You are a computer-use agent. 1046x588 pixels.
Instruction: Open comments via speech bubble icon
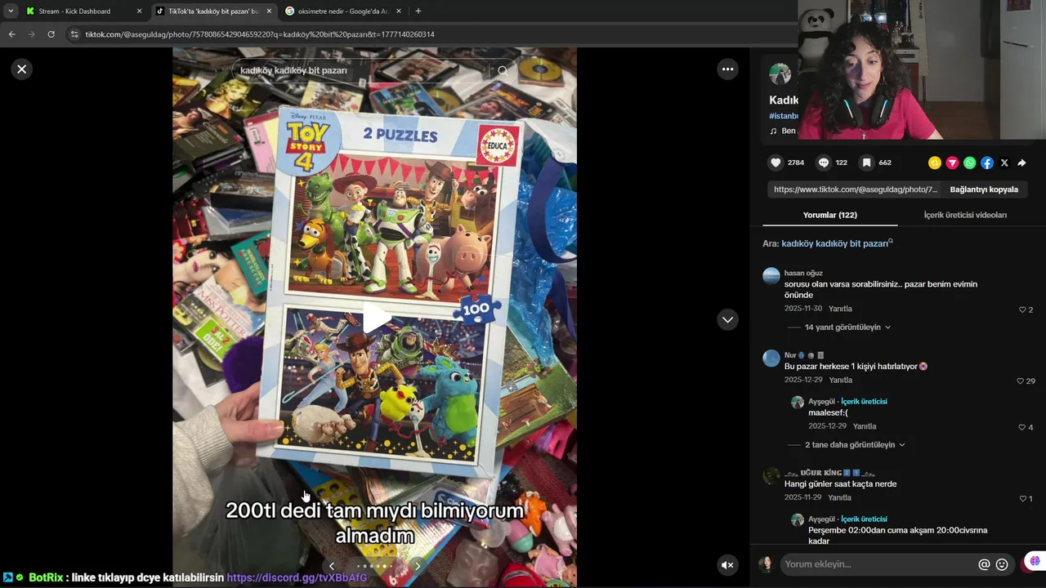click(824, 163)
